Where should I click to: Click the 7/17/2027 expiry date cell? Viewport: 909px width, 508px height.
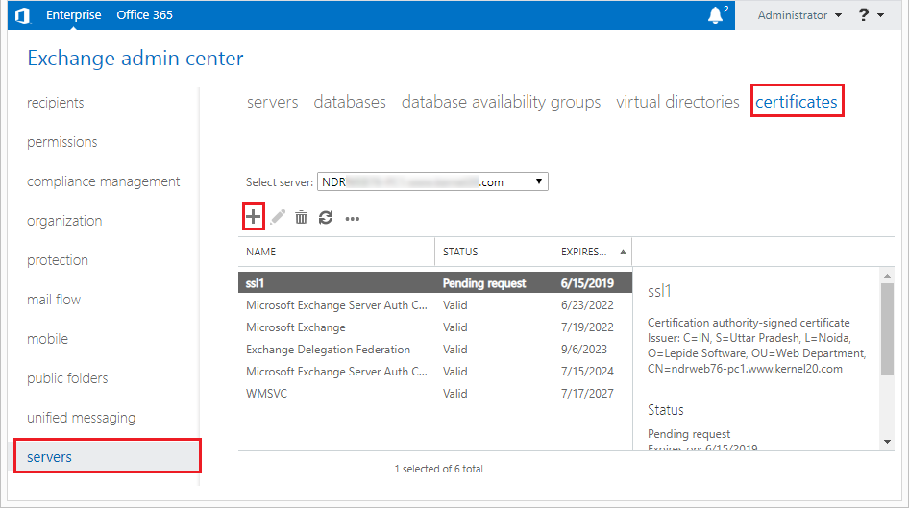point(587,394)
